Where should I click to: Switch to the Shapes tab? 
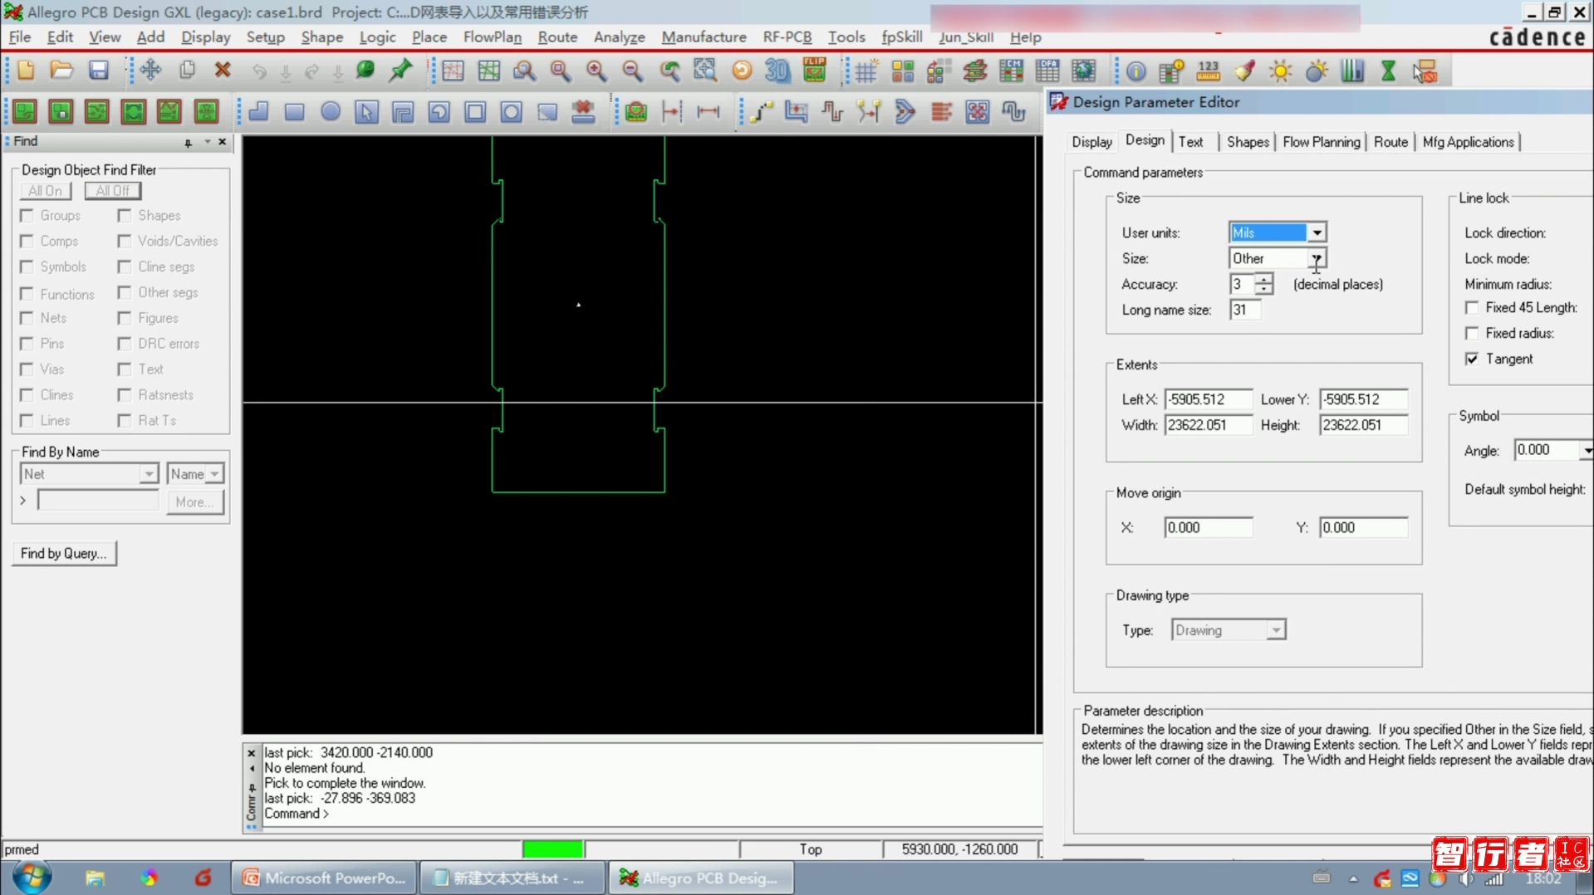1248,142
